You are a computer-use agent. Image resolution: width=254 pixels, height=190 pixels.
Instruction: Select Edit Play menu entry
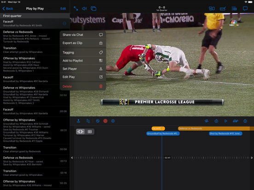tap(83, 77)
